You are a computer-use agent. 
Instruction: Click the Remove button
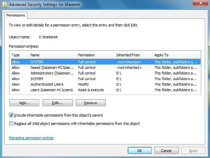90,103
